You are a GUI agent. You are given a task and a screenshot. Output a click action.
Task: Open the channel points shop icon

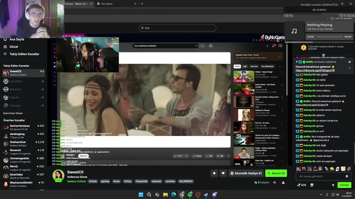click(312, 185)
